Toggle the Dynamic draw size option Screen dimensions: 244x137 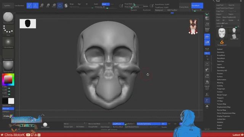click(x=134, y=10)
